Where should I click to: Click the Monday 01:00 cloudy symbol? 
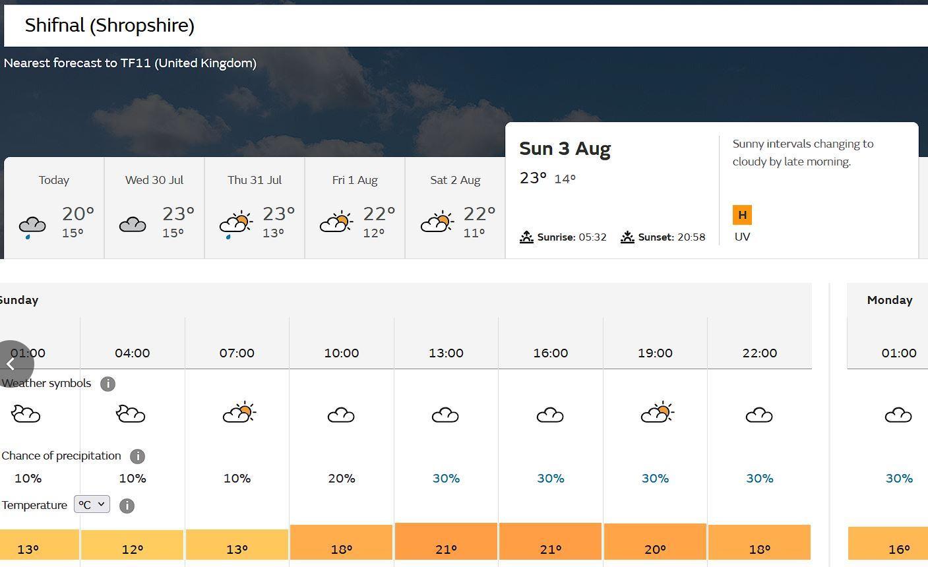click(898, 415)
